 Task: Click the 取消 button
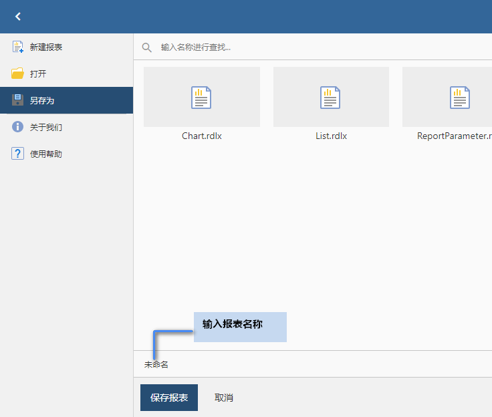[224, 398]
